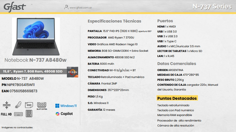Click the yellow Puntos Destacados heading
Image resolution: width=236 pixels, height=132 pixels.
coord(177,98)
